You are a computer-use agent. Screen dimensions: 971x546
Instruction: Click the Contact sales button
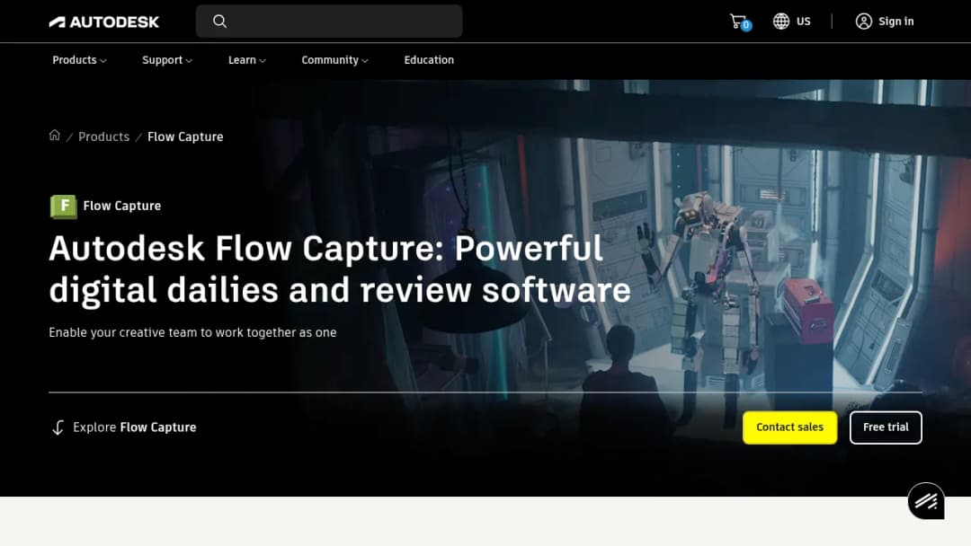pos(789,427)
